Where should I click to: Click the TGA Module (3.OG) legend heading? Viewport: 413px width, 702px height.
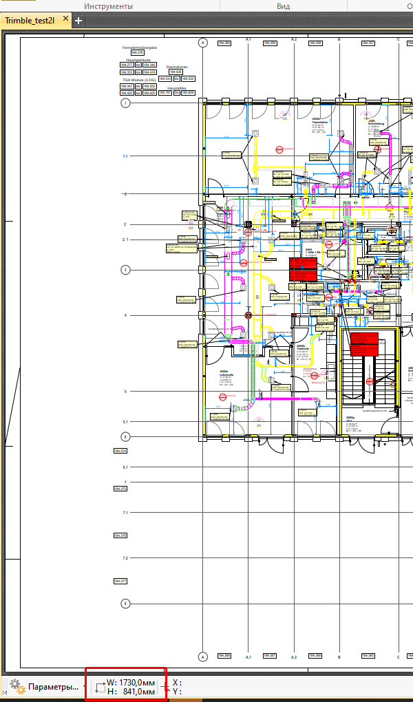138,79
